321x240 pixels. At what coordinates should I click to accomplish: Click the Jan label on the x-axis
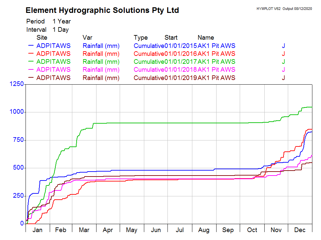[37, 230]
